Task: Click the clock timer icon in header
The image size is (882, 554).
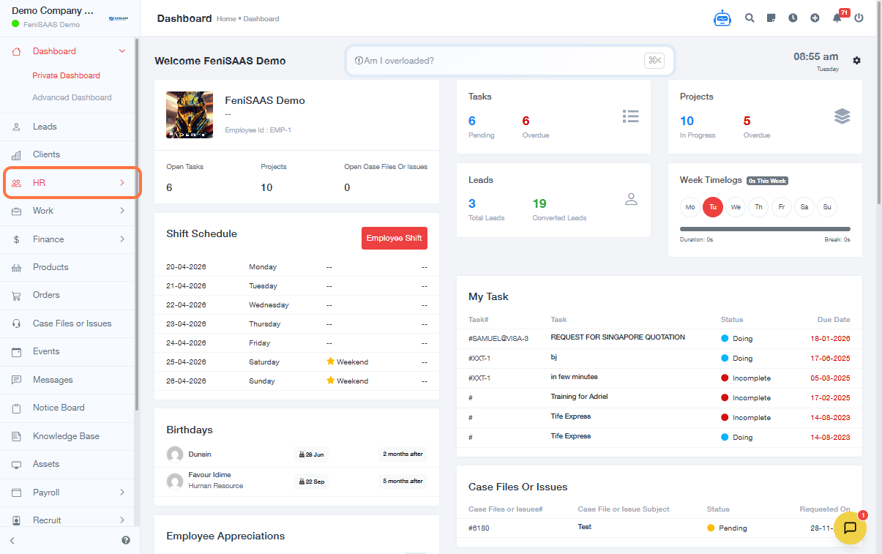Action: coord(793,18)
